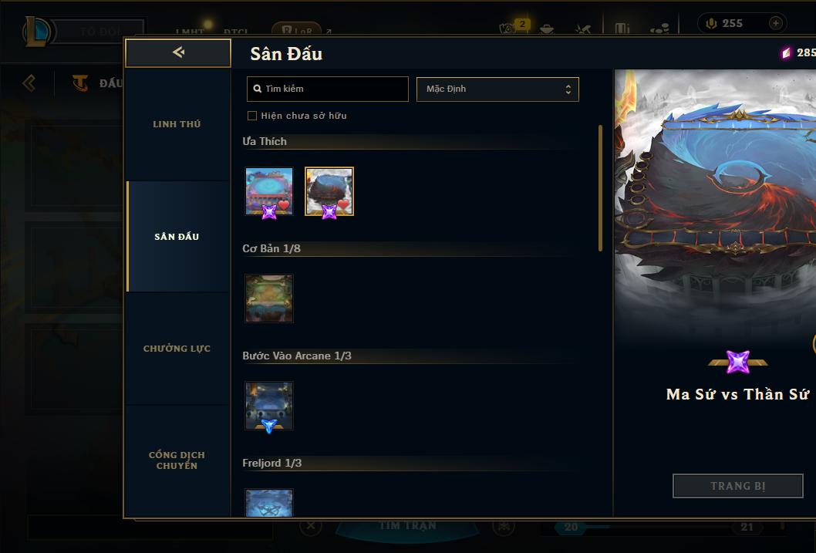Click the plus icon beside 255 currency
Screen dimensions: 816x553
tap(775, 23)
